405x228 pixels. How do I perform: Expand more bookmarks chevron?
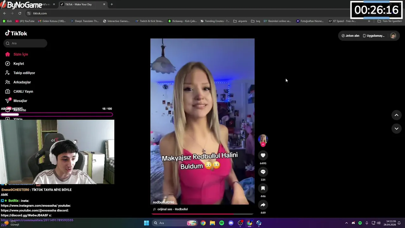369,21
